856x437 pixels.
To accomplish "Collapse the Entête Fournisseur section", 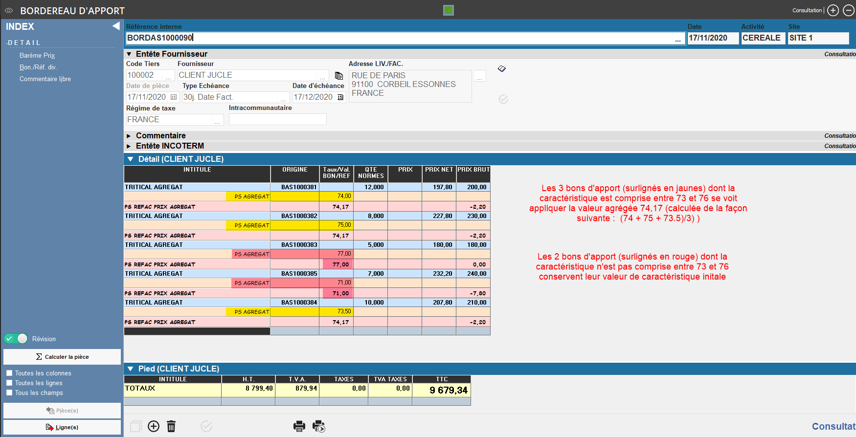I will [x=129, y=54].
